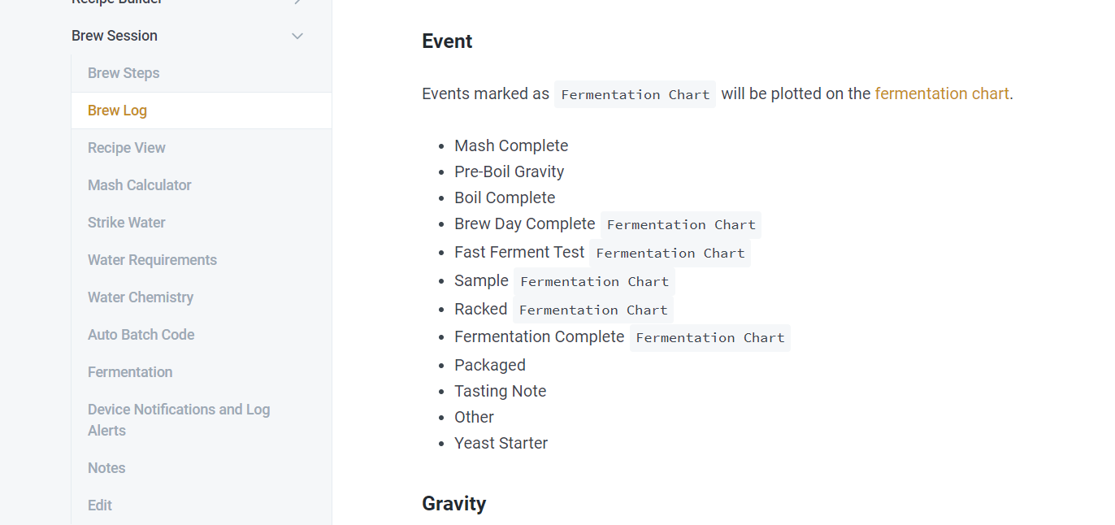
Task: Select the Notes sidebar item
Action: click(x=106, y=468)
